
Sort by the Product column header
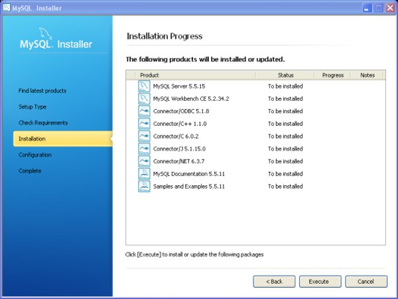pos(195,75)
